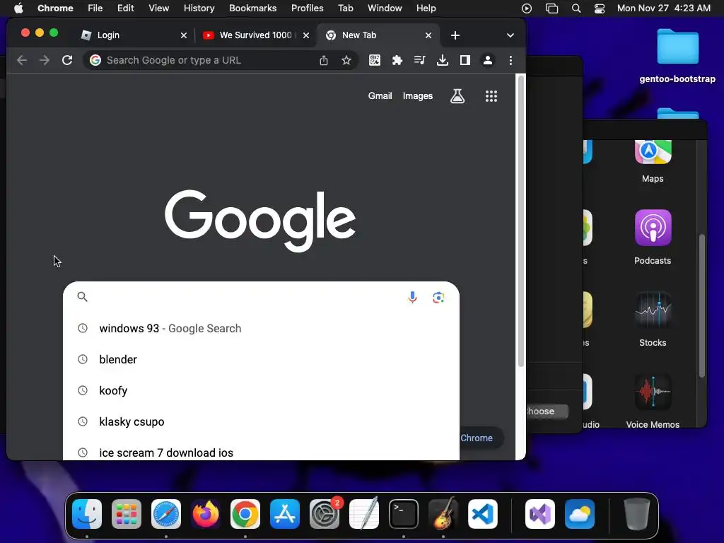Open Podcasts in the Finder window
724x543 pixels.
[x=653, y=238]
